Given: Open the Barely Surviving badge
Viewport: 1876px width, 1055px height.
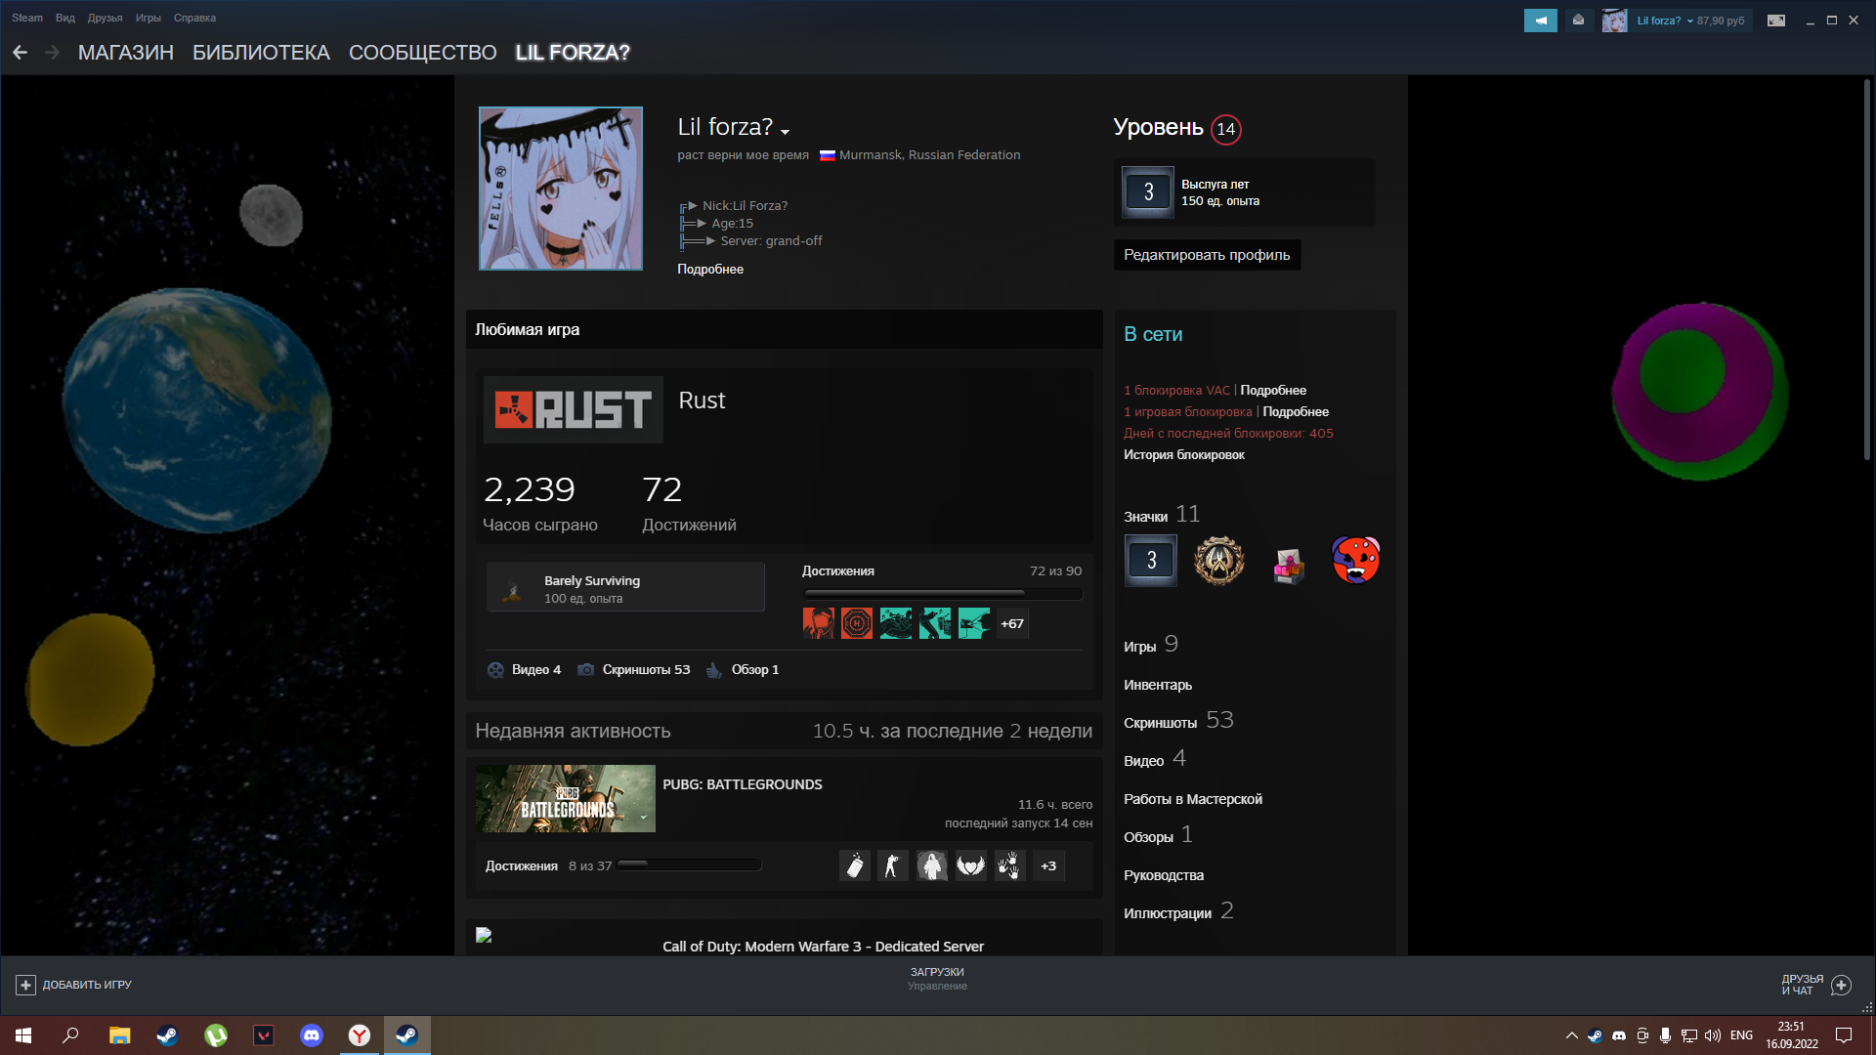Looking at the screenshot, I should click(x=625, y=587).
